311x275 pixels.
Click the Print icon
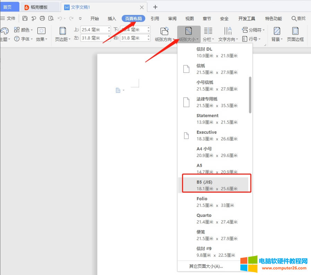tap(42, 18)
